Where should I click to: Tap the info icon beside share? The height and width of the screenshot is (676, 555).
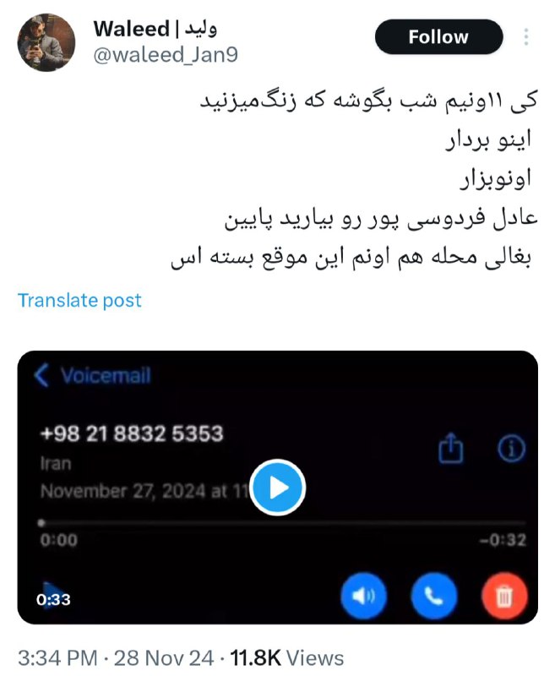[x=511, y=449]
